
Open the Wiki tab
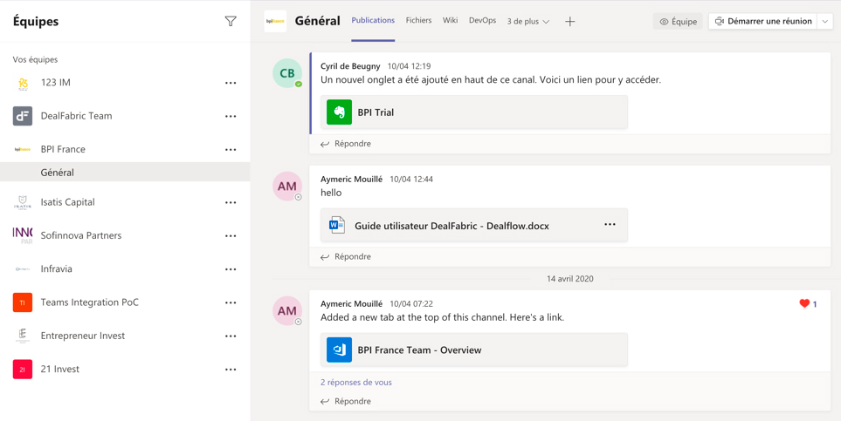tap(450, 20)
